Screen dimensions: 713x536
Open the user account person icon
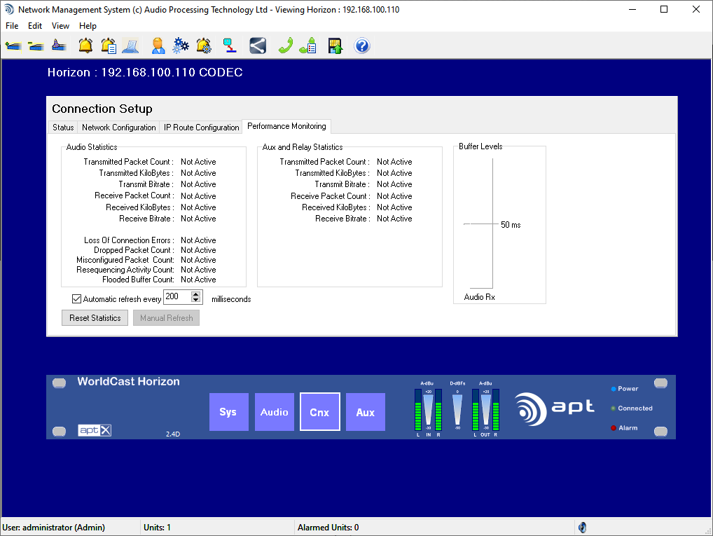click(x=158, y=46)
